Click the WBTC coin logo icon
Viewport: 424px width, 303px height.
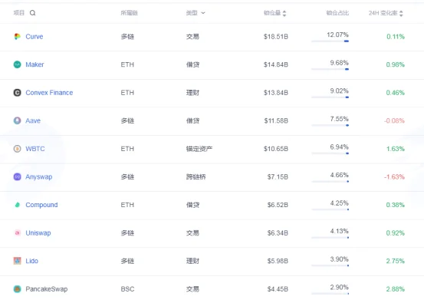[x=18, y=149]
